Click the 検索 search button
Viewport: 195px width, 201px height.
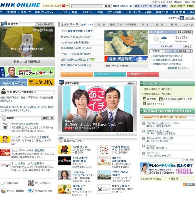[x=107, y=6]
